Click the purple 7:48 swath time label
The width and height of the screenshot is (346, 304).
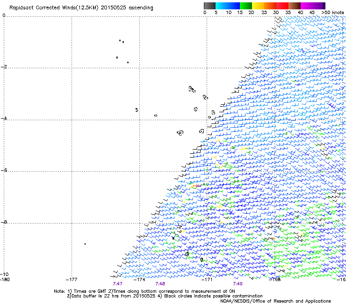[160, 284]
